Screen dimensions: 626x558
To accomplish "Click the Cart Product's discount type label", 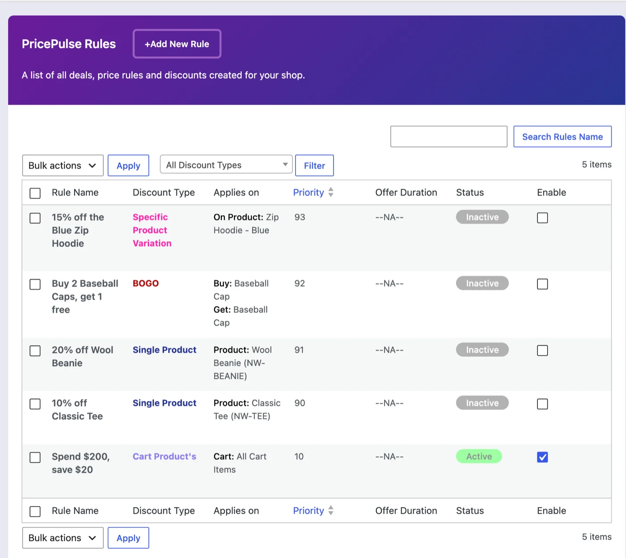I will pyautogui.click(x=165, y=456).
